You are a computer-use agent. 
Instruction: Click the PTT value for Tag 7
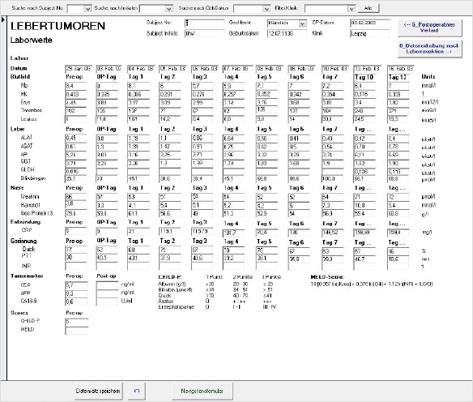pyautogui.click(x=332, y=259)
